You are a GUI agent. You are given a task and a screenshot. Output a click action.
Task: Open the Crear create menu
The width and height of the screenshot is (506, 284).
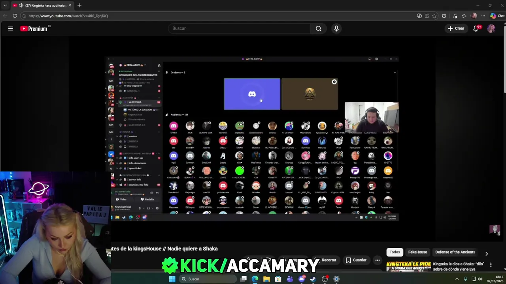point(456,28)
